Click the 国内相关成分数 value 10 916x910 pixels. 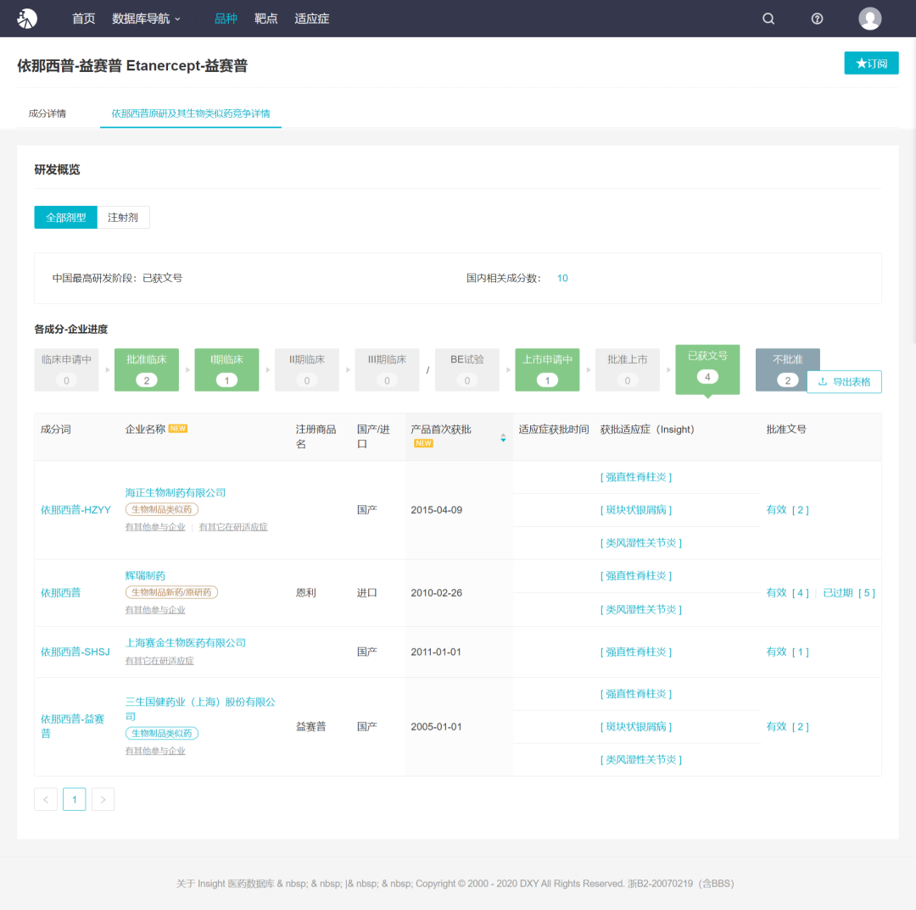562,278
